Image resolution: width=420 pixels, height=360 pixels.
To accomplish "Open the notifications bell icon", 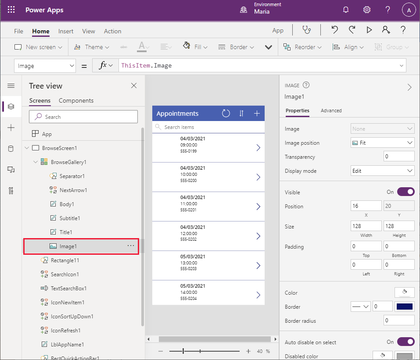I will (346, 10).
